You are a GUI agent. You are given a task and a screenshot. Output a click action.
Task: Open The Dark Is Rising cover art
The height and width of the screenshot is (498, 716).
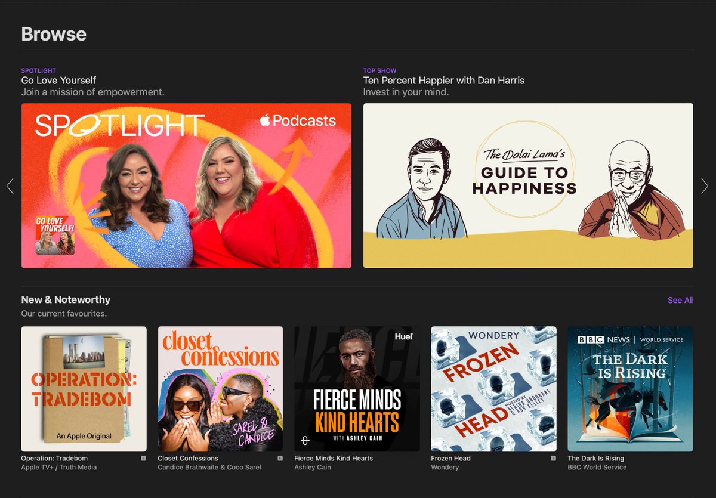point(630,389)
